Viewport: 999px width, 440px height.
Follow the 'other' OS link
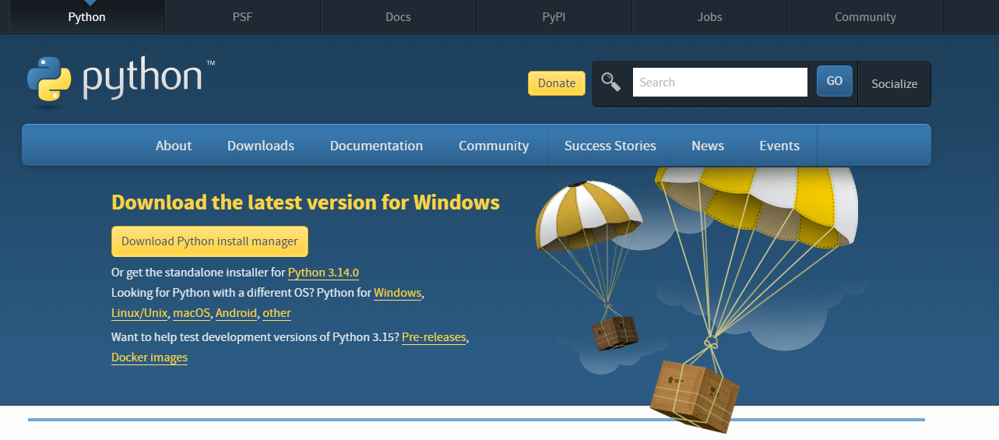pyautogui.click(x=276, y=313)
